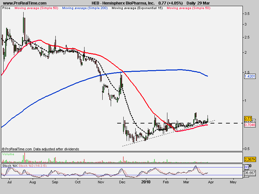
Task: Click the Oct date axis label
Action: 78,182
